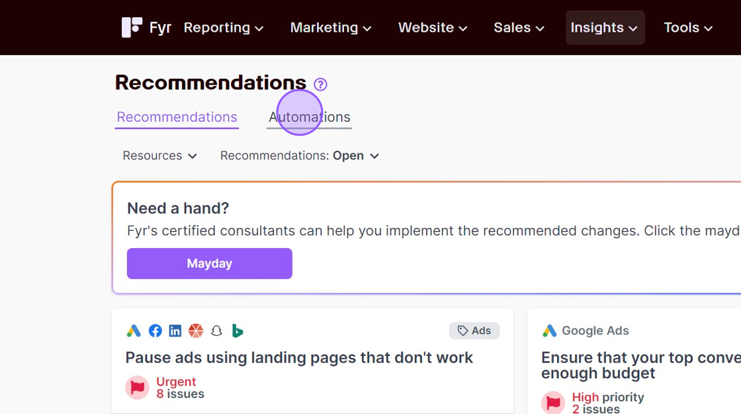
Task: Click the Bing icon in the ads card
Action: [x=238, y=331]
